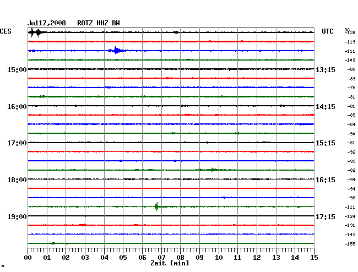
Task: Click the date label Jul17,2008
Action: point(47,23)
